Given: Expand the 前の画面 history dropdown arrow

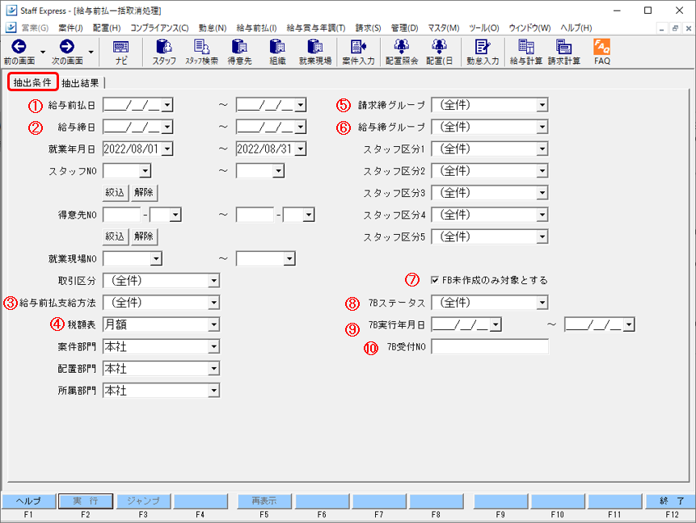Looking at the screenshot, I should (x=43, y=52).
